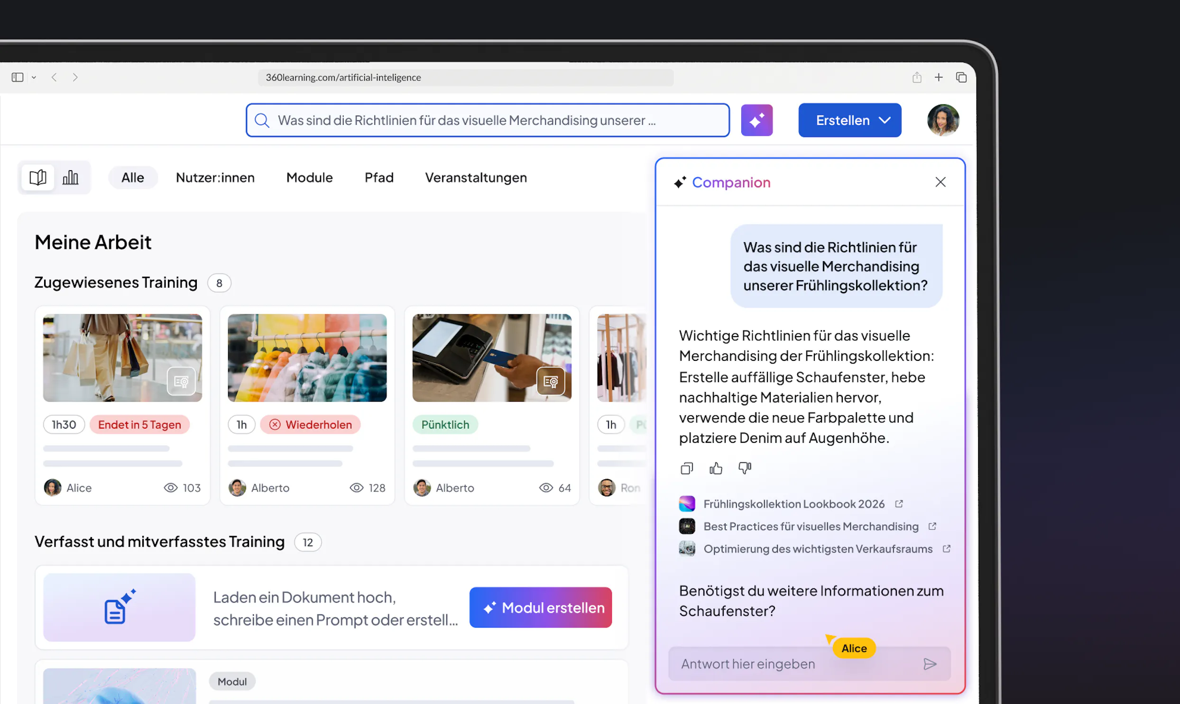Click the Modul erstellen button
This screenshot has height=704, width=1180.
tap(540, 607)
